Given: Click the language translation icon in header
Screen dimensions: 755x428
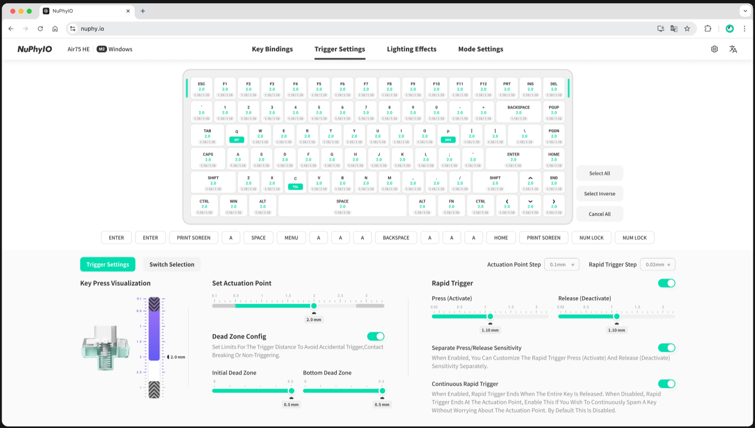Looking at the screenshot, I should point(733,49).
